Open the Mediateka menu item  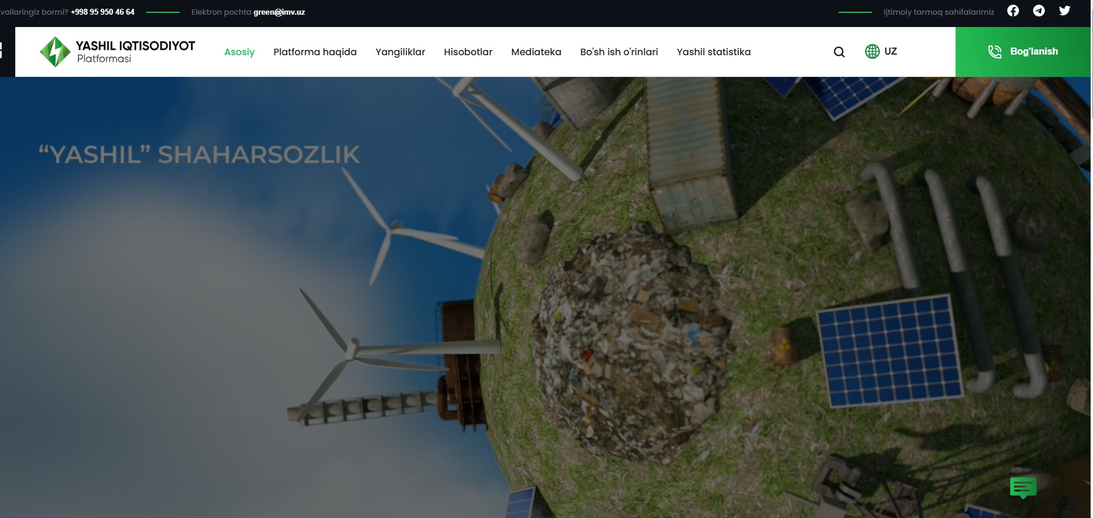coord(536,52)
